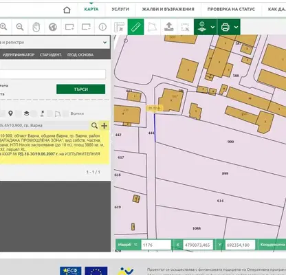Click the magnifier icon on result row
Screen dimensions: 286x275
pos(94,126)
